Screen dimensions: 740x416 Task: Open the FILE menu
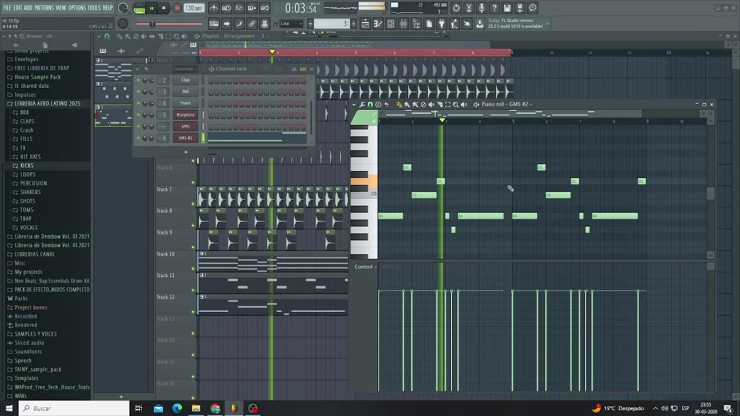pyautogui.click(x=7, y=8)
